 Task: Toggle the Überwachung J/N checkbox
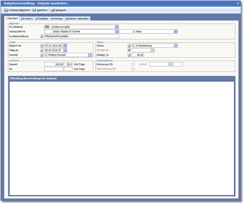(x=133, y=69)
